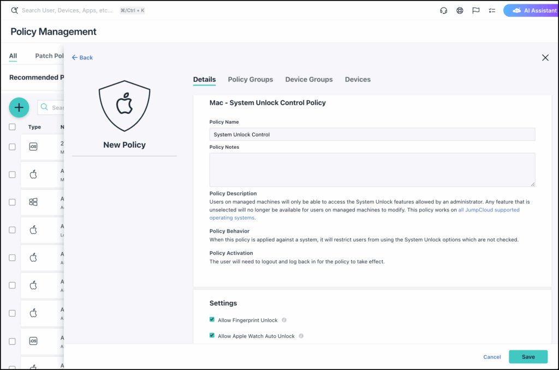This screenshot has width=559, height=370.
Task: Save the System Unlock Control policy
Action: tap(528, 357)
